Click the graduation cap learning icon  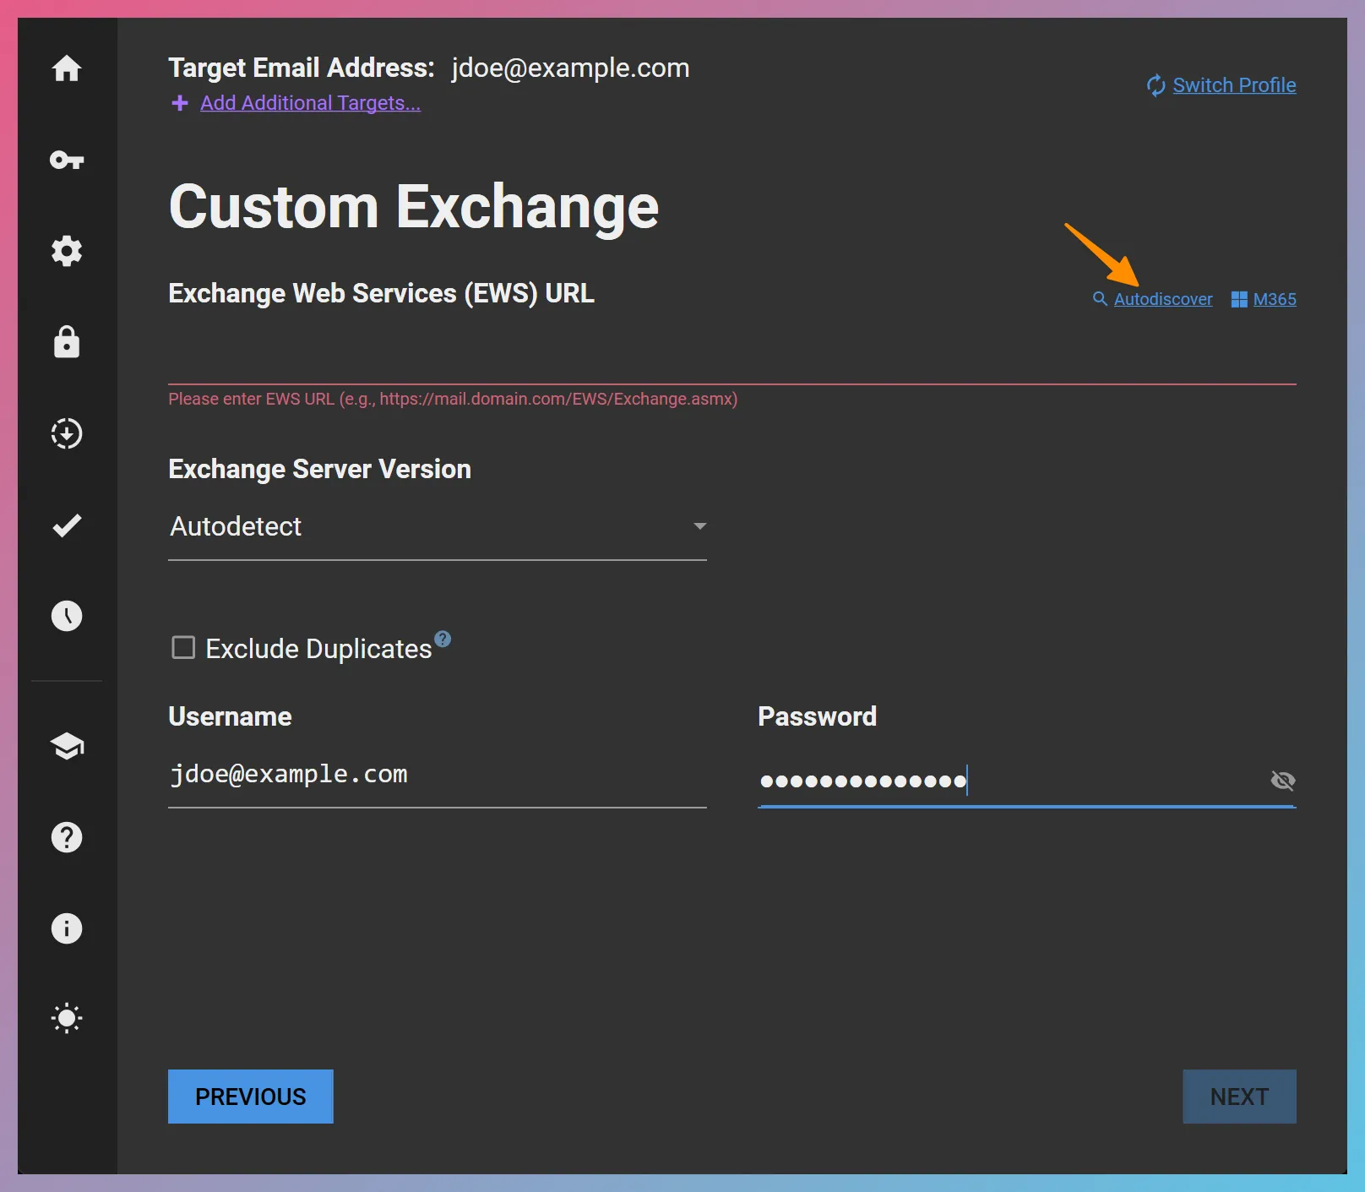pos(67,747)
